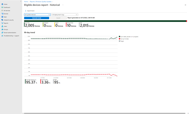
Task: Click the 0 Paused devices count
Action: click(x=56, y=25)
